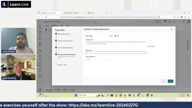Screen dimensions: 192x108
Task: Open the Variables tab in bottom pane
Action: tap(58, 90)
